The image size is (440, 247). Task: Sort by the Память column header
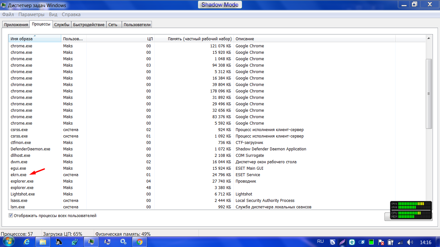click(194, 39)
